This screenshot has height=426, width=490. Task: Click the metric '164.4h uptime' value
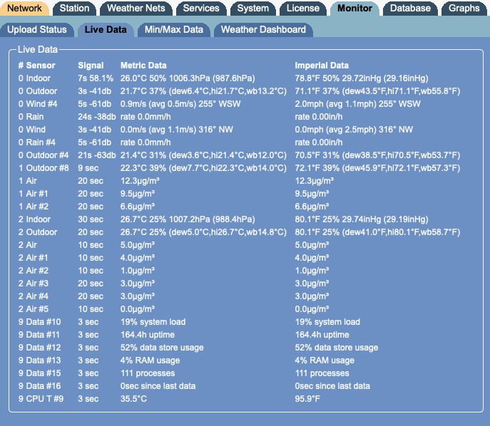coord(148,335)
